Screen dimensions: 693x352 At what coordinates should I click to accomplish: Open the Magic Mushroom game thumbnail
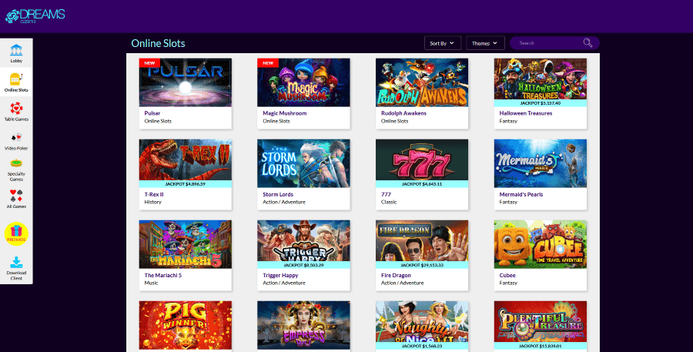(303, 82)
